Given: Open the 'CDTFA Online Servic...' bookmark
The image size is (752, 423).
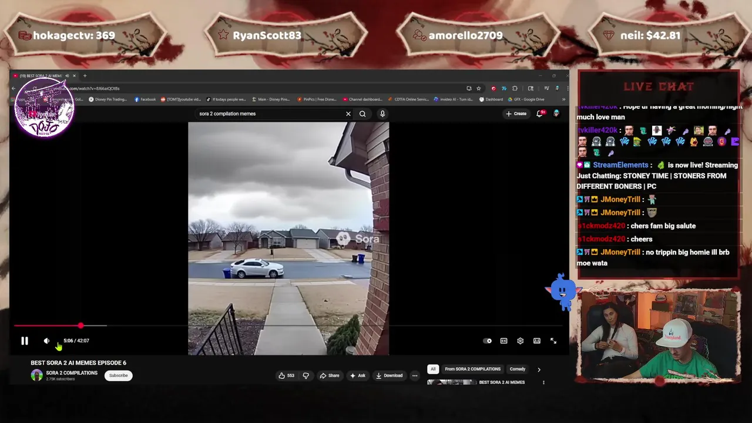Looking at the screenshot, I should (x=408, y=99).
